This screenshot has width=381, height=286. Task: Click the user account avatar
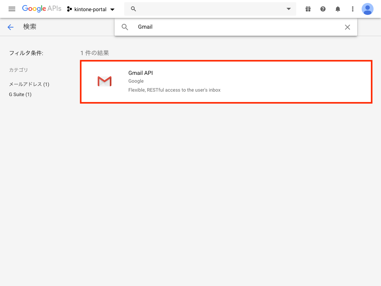(368, 9)
